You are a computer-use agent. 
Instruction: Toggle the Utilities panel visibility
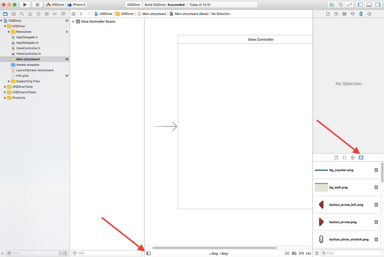(x=378, y=5)
